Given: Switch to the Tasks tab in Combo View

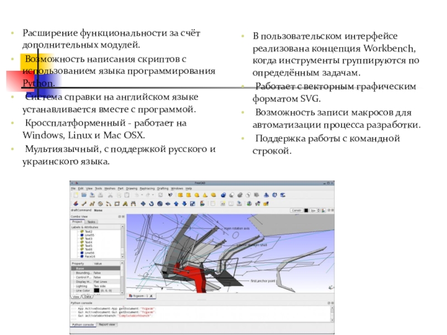Looking at the screenshot, I should 91,222.
